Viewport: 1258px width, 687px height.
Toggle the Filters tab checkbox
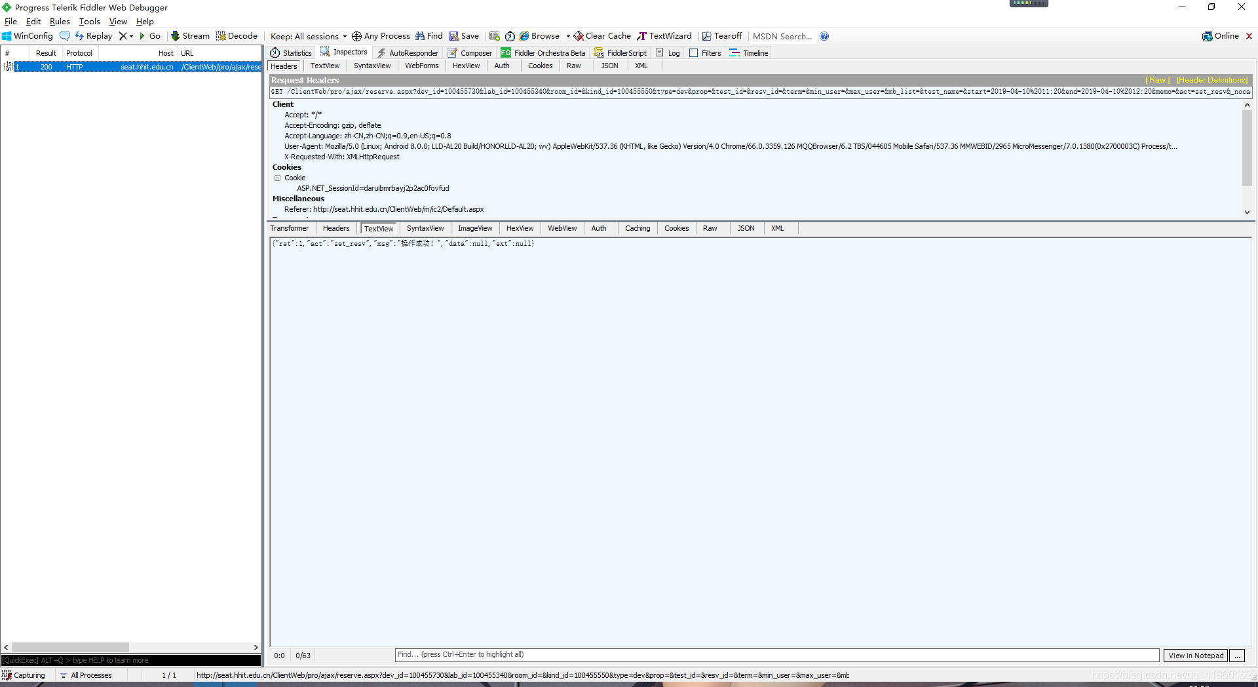693,53
